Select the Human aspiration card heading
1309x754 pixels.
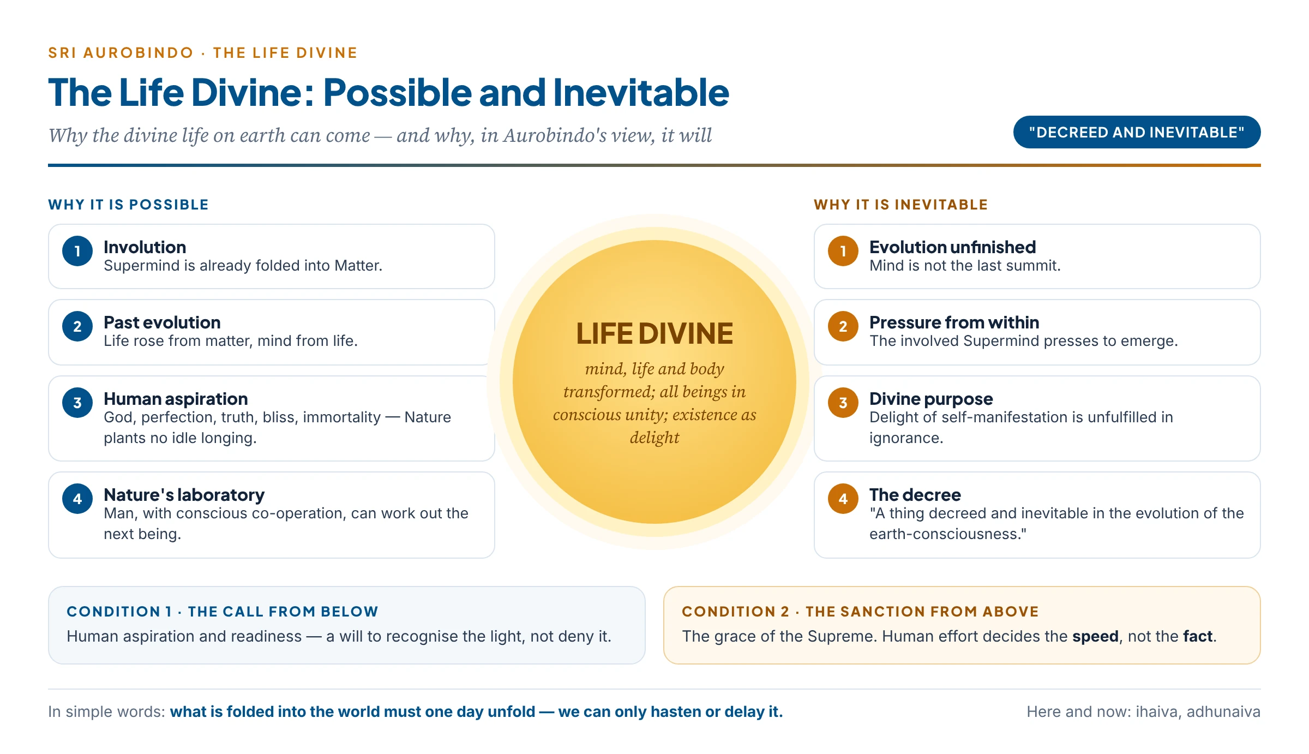pos(176,399)
